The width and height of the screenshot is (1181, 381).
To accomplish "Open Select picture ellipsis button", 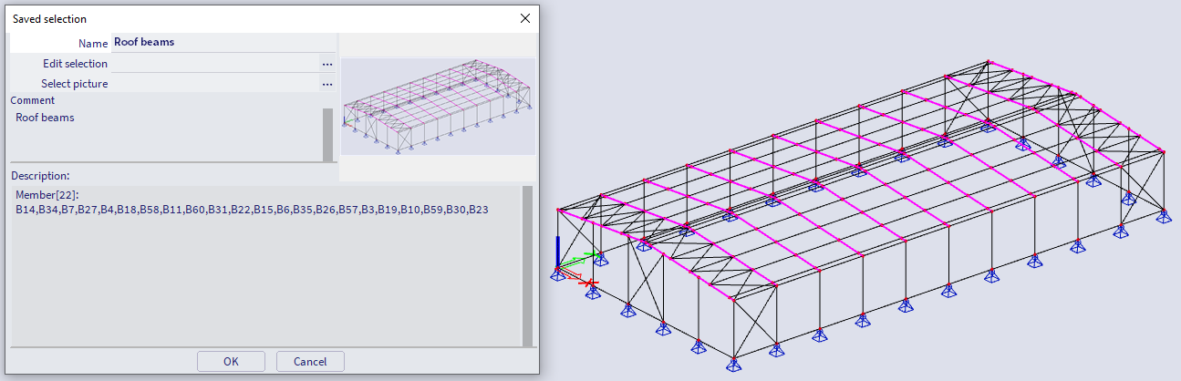I will (x=326, y=84).
